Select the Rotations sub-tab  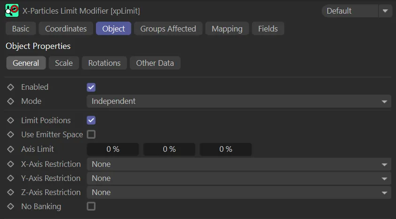(104, 63)
